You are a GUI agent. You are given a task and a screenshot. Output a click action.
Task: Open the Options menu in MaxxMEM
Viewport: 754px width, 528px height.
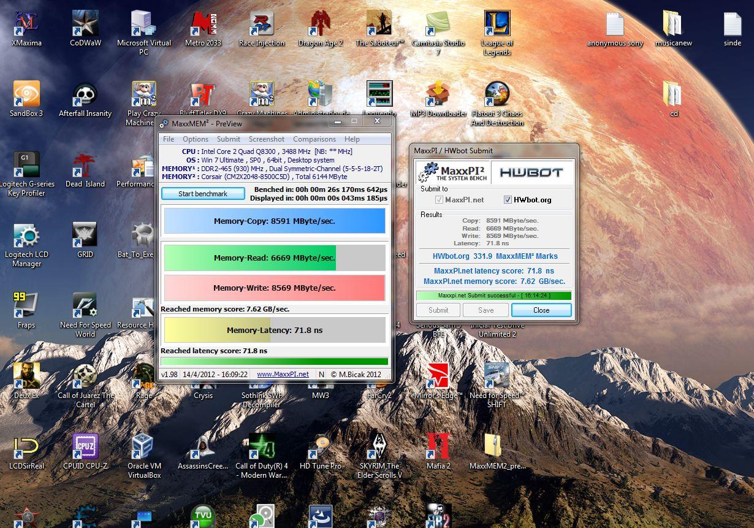pyautogui.click(x=196, y=139)
